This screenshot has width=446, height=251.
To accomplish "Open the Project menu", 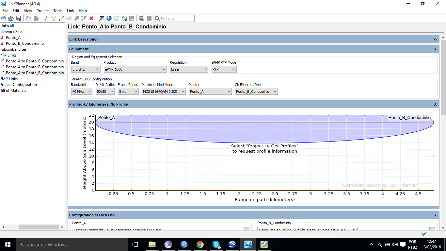I will pos(42,11).
